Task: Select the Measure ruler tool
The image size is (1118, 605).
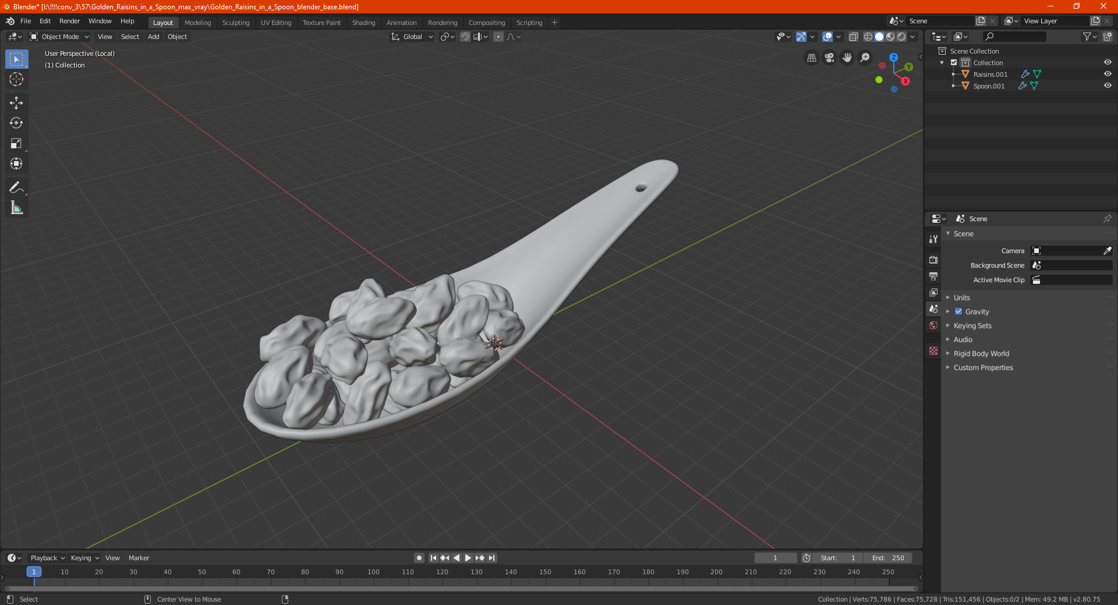Action: (16, 208)
